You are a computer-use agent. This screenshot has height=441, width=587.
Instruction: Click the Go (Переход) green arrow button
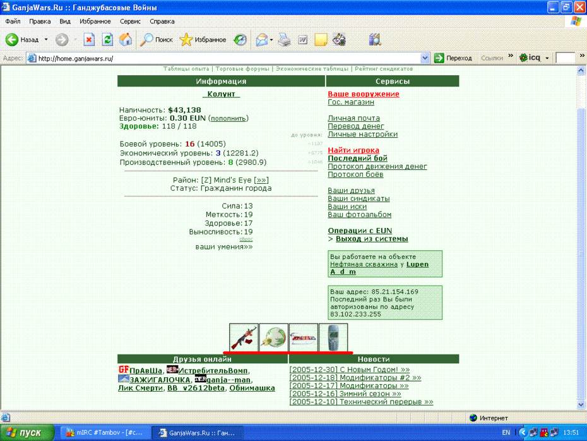click(x=453, y=58)
